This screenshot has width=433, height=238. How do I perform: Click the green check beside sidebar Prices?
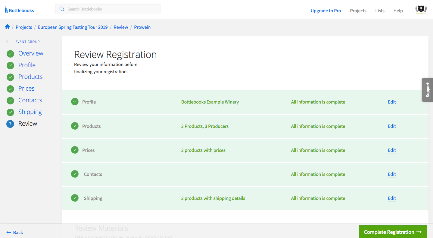tap(10, 89)
